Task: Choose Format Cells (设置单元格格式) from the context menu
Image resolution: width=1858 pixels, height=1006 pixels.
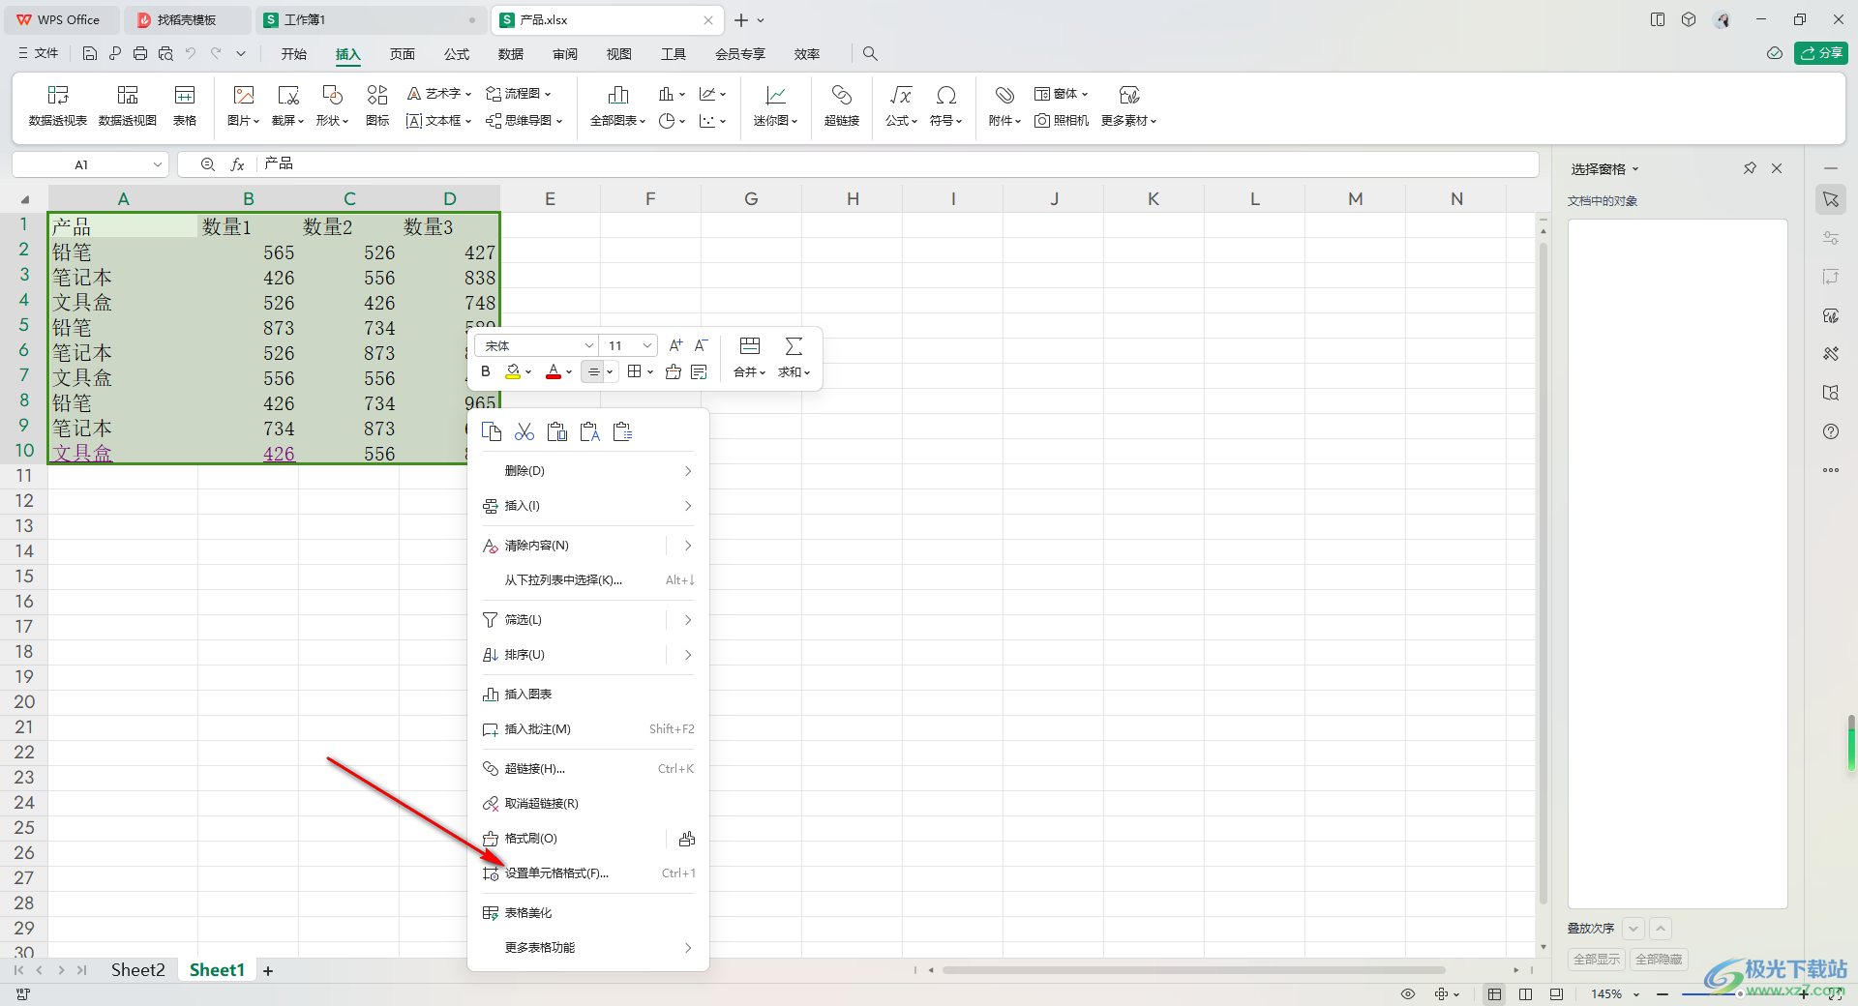Action: click(x=588, y=873)
